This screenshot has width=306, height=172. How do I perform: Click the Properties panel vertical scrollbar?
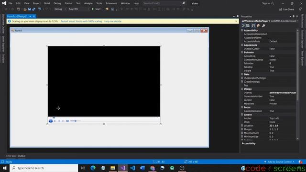(297, 65)
